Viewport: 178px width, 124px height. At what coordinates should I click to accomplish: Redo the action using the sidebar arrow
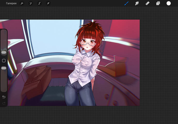[4, 103]
